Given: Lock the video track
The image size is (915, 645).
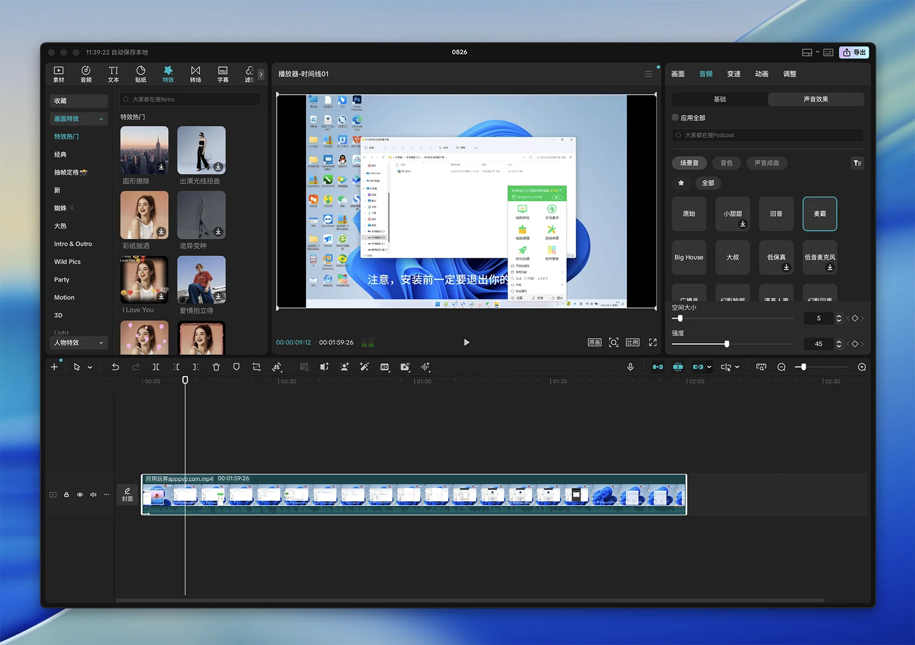Looking at the screenshot, I should [x=66, y=494].
